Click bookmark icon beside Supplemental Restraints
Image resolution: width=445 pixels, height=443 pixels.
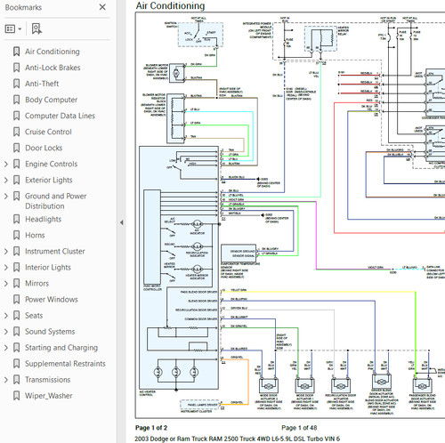pos(17,364)
